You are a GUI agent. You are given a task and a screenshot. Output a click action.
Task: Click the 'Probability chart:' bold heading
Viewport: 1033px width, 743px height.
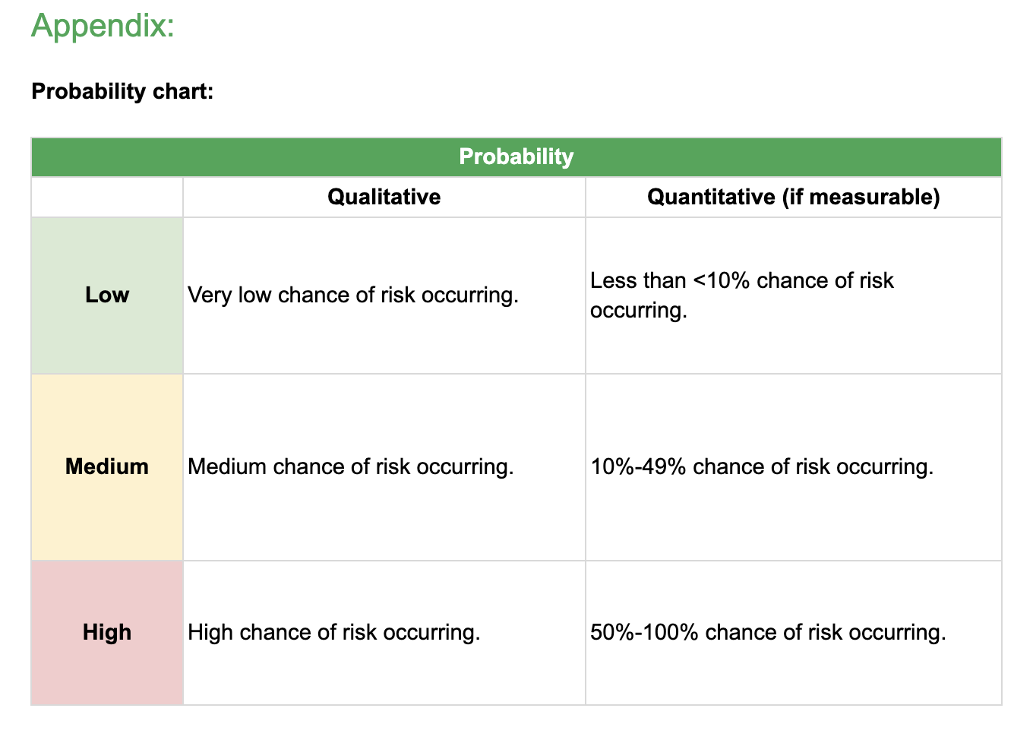[122, 91]
